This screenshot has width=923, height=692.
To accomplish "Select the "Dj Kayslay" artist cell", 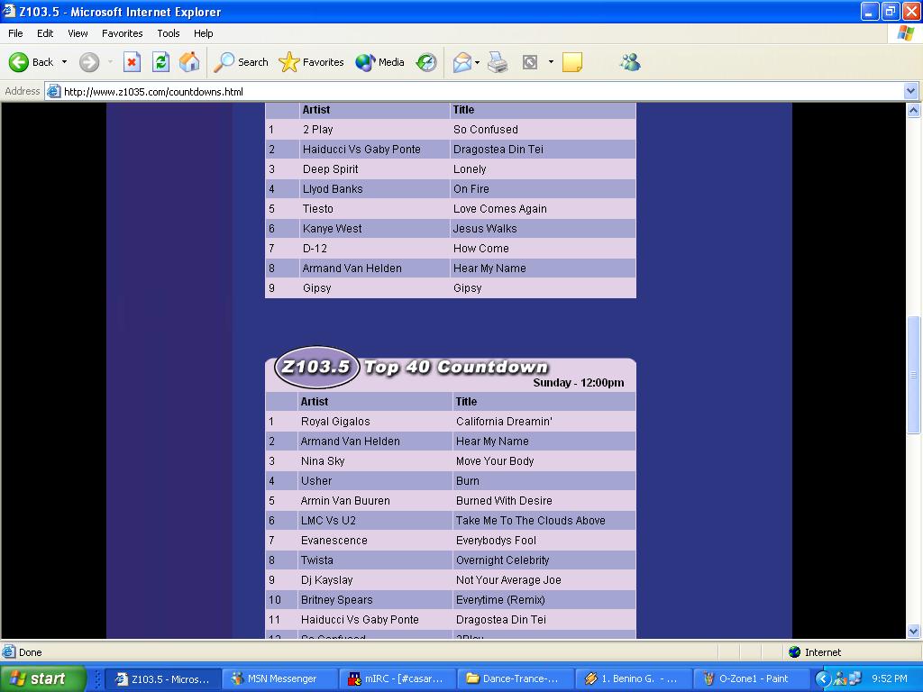I will click(374, 579).
